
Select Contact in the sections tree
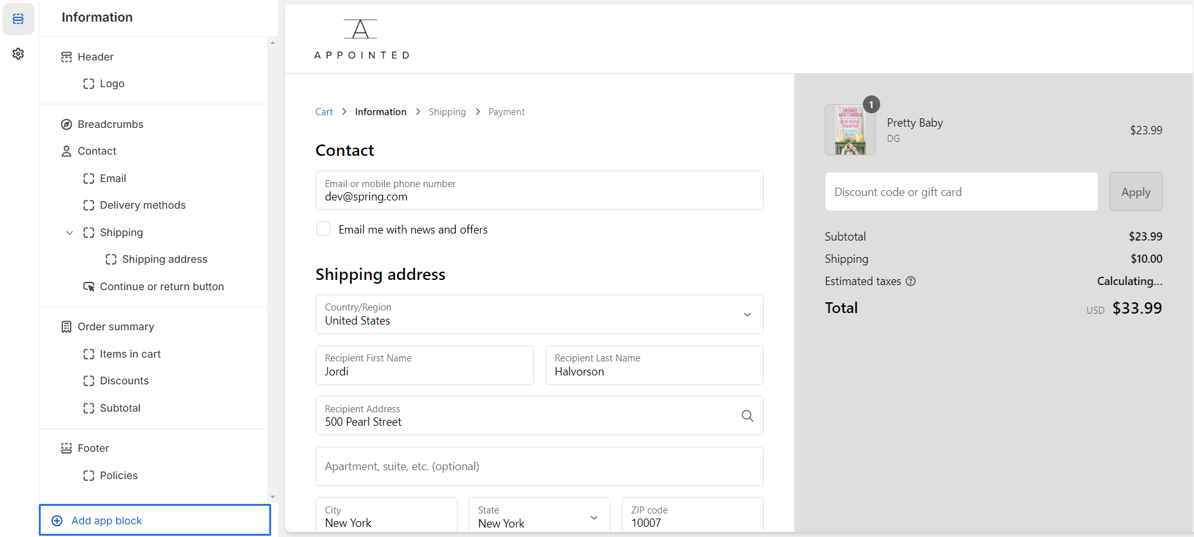click(97, 151)
